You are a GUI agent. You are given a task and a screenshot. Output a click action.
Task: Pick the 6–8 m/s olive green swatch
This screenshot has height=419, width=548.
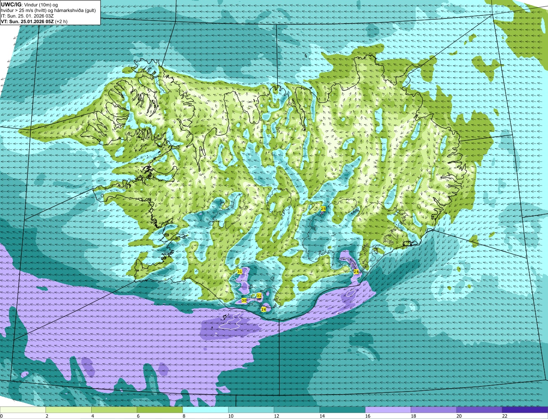[160, 410]
